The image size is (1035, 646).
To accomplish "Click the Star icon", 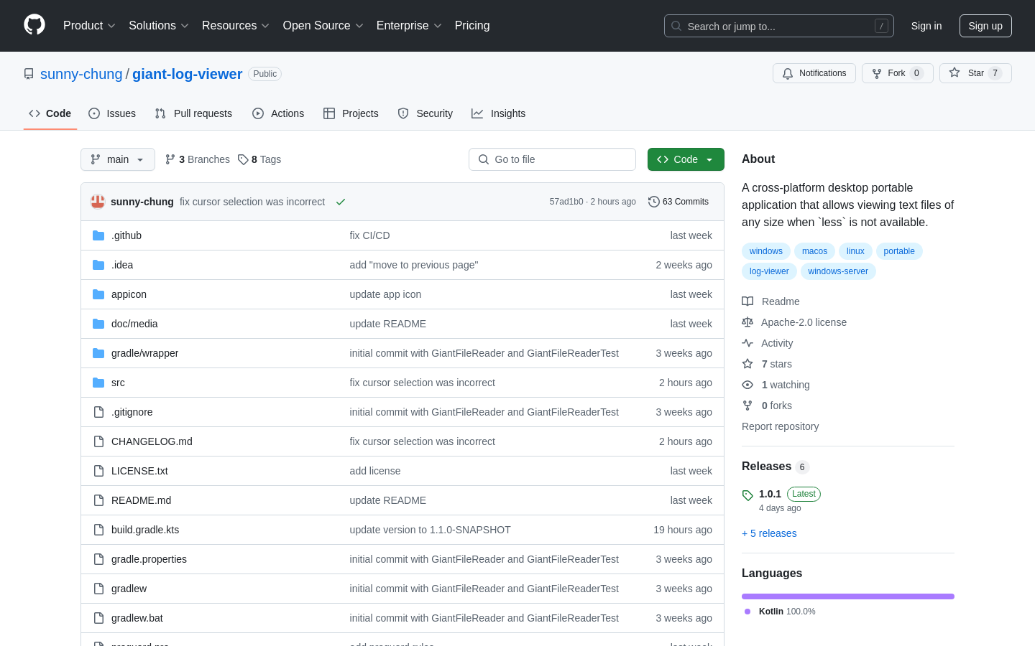I will point(954,72).
